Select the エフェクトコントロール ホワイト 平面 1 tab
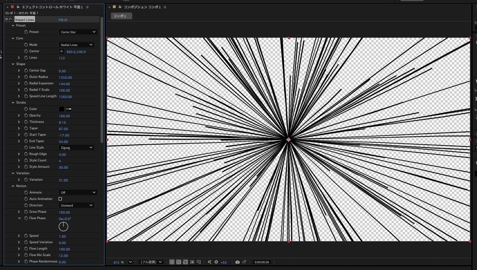Image resolution: width=477 pixels, height=270 pixels. point(52,7)
